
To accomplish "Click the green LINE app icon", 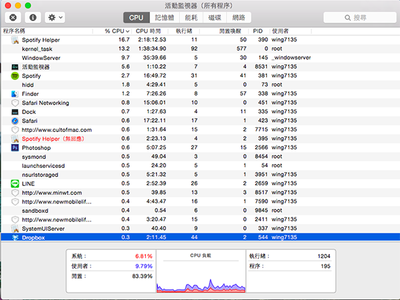I will 15,184.
